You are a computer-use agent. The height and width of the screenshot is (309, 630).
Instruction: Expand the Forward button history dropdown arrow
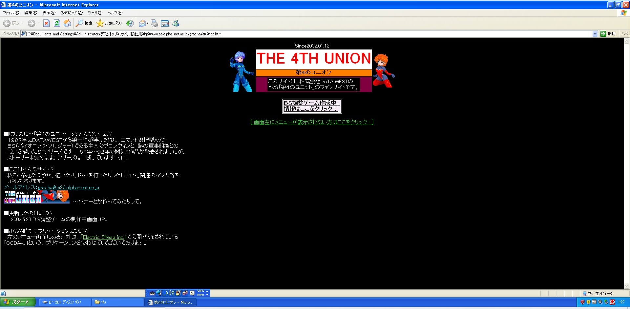[38, 23]
